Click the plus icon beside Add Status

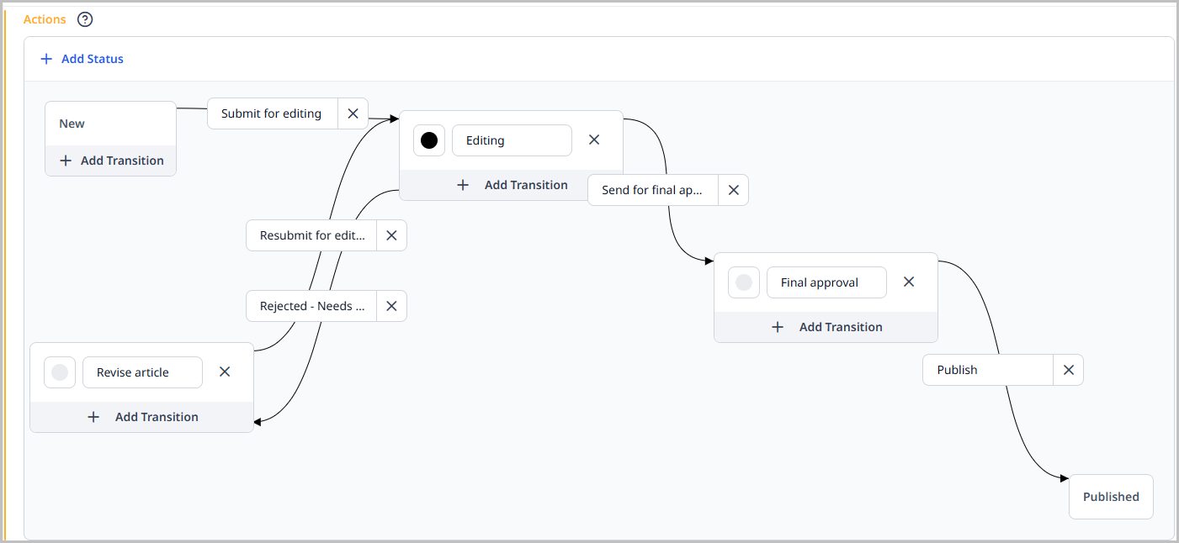pos(46,58)
